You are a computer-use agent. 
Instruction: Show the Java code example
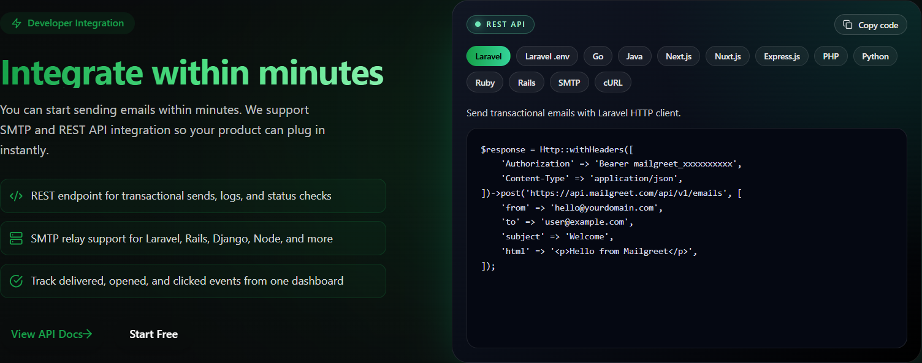[x=634, y=56]
